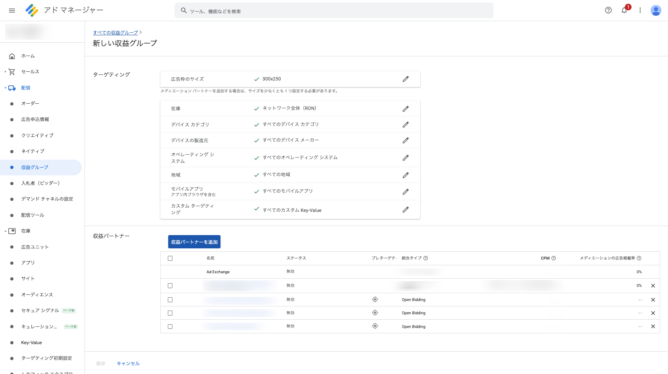
Task: Click the CPM help icon
Action: tap(554, 258)
